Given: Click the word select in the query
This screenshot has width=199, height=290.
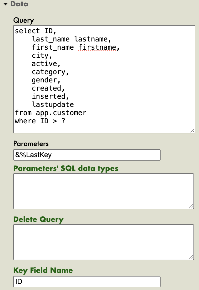Looking at the screenshot, I should 27,31.
